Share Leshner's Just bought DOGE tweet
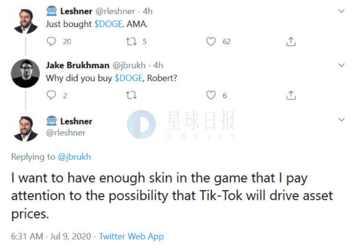362x249 pixels. [290, 42]
